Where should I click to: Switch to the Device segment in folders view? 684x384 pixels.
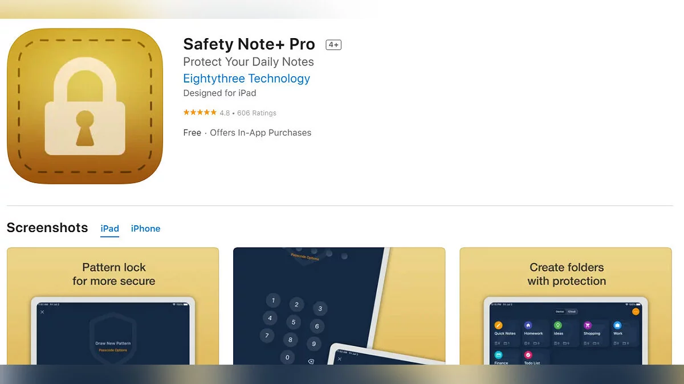(560, 312)
